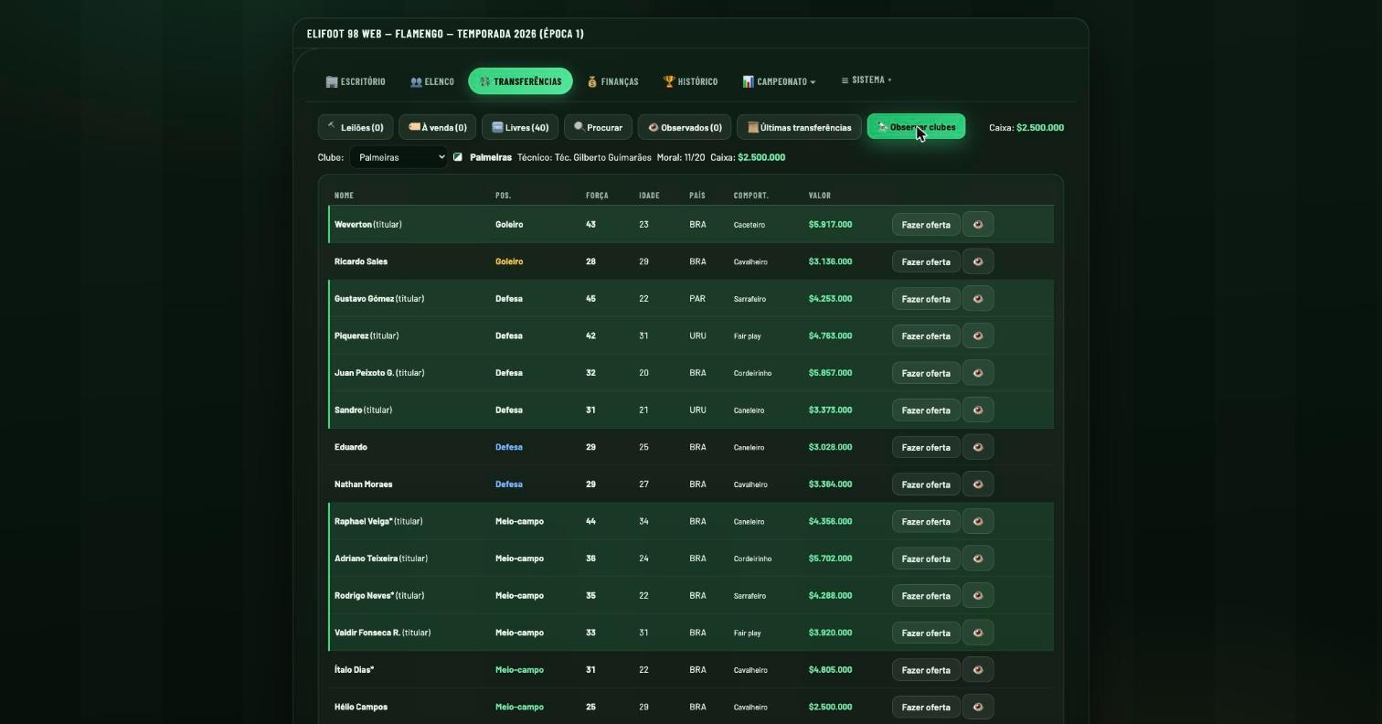Viewport: 1382px width, 724px height.
Task: Click the eye icon for Adriano Teixeira
Action: (x=977, y=559)
